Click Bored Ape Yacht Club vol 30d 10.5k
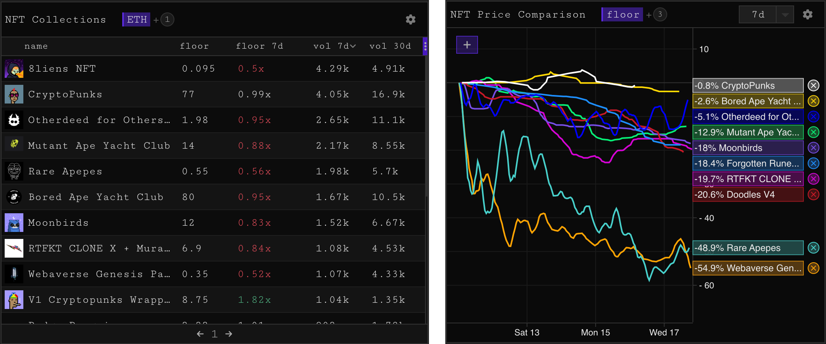826x344 pixels. coord(388,197)
